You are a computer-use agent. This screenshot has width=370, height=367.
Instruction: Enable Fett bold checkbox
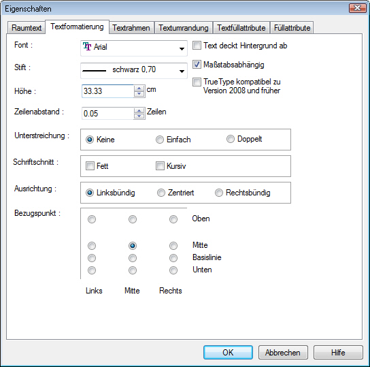[x=90, y=165]
